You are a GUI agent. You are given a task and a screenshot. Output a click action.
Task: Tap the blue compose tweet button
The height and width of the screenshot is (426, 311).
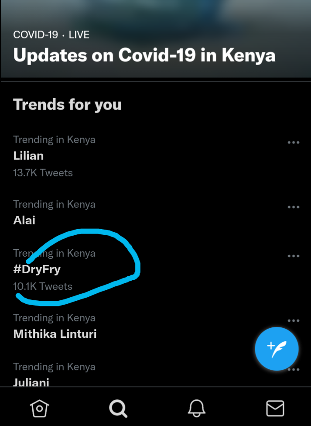(x=277, y=349)
